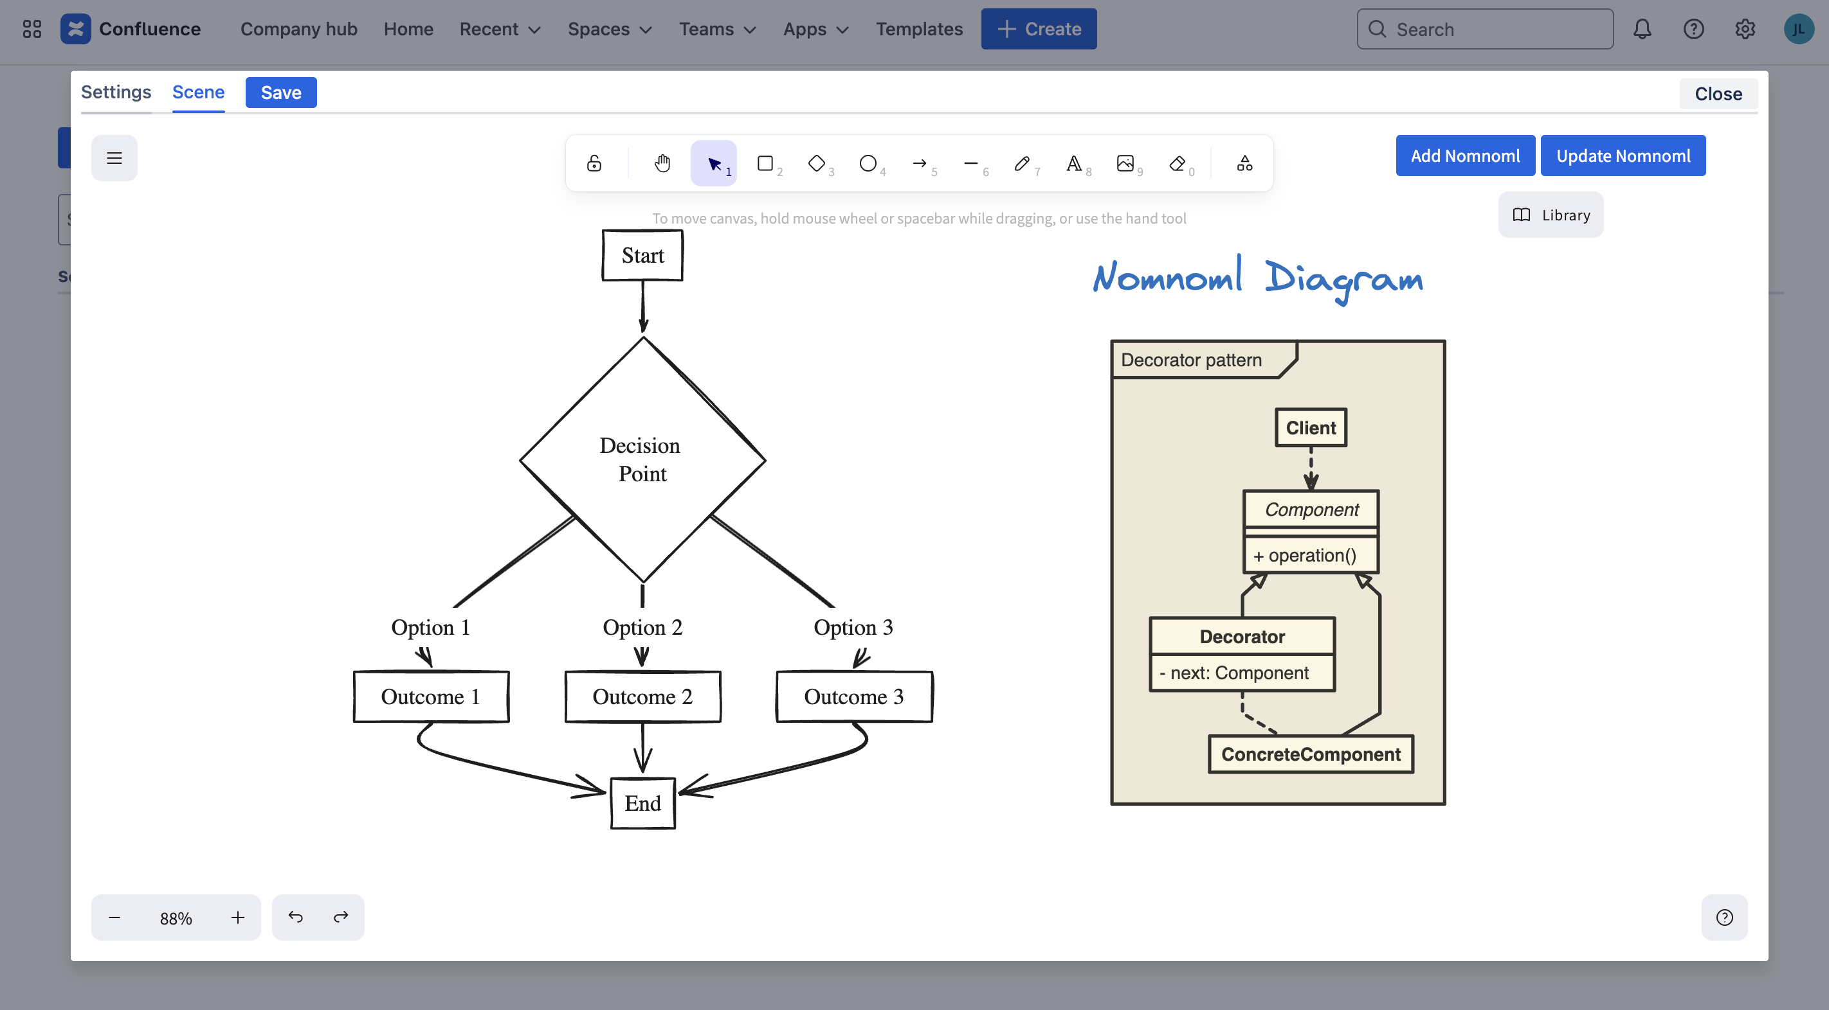Toggle the keep-tool-locked padlock
The height and width of the screenshot is (1010, 1829).
coord(594,163)
